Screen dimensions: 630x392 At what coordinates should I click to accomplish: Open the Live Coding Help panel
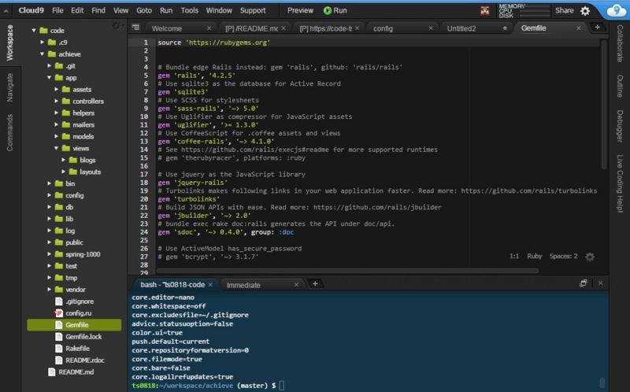click(620, 183)
